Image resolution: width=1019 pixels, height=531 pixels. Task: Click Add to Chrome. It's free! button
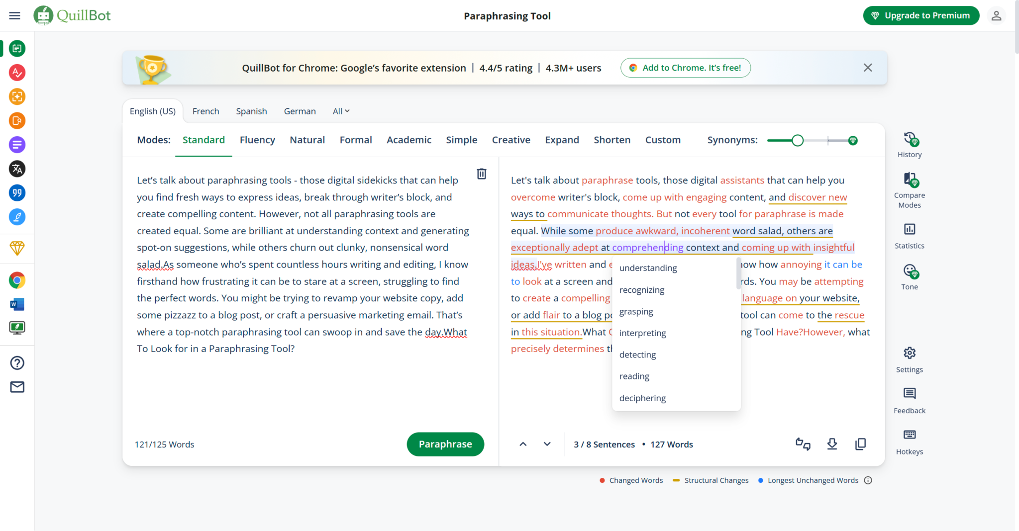coord(685,68)
